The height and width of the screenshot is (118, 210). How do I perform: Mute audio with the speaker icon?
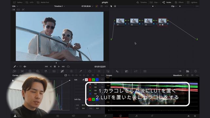[25, 67]
